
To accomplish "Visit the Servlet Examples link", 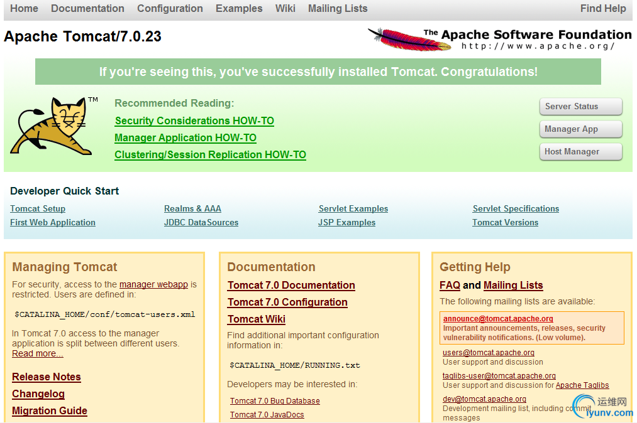I will [x=353, y=208].
